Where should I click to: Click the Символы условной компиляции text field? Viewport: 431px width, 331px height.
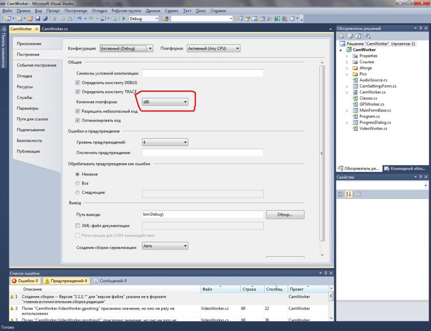click(x=202, y=73)
